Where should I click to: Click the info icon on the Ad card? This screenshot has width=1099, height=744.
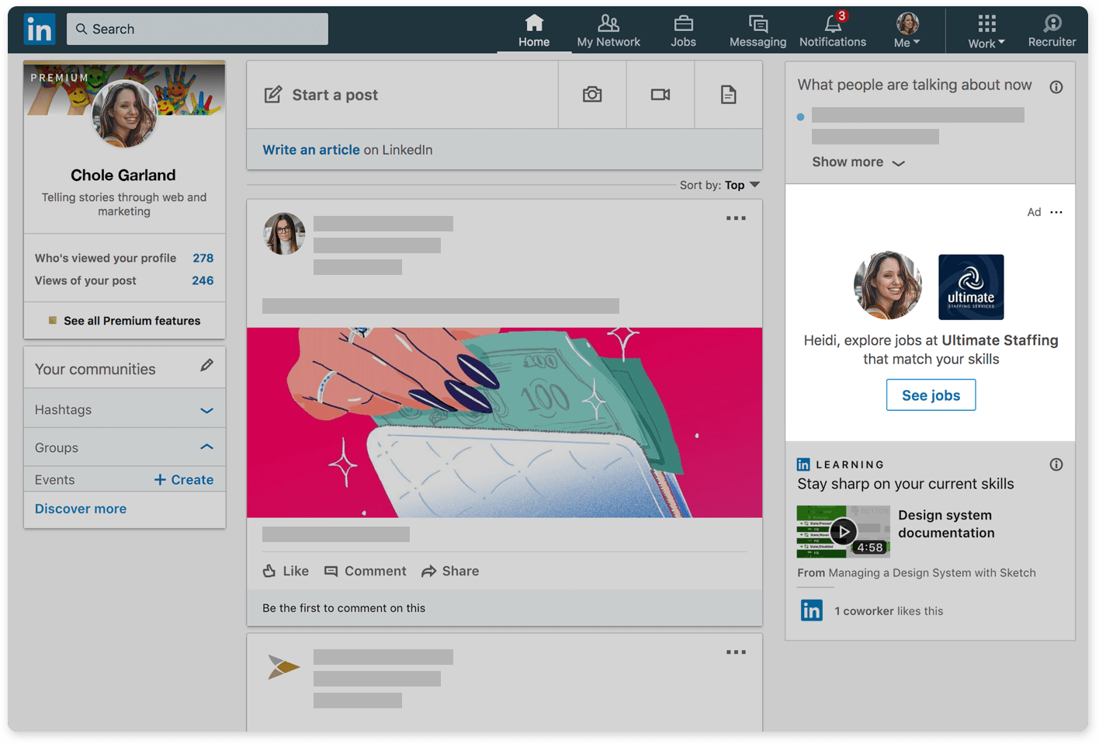pos(1056,211)
